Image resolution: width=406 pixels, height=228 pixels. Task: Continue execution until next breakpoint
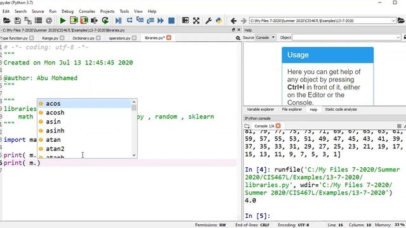click(160, 21)
